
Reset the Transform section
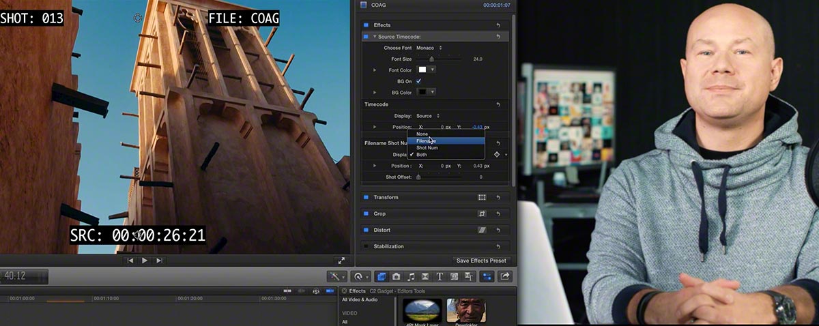(x=499, y=197)
